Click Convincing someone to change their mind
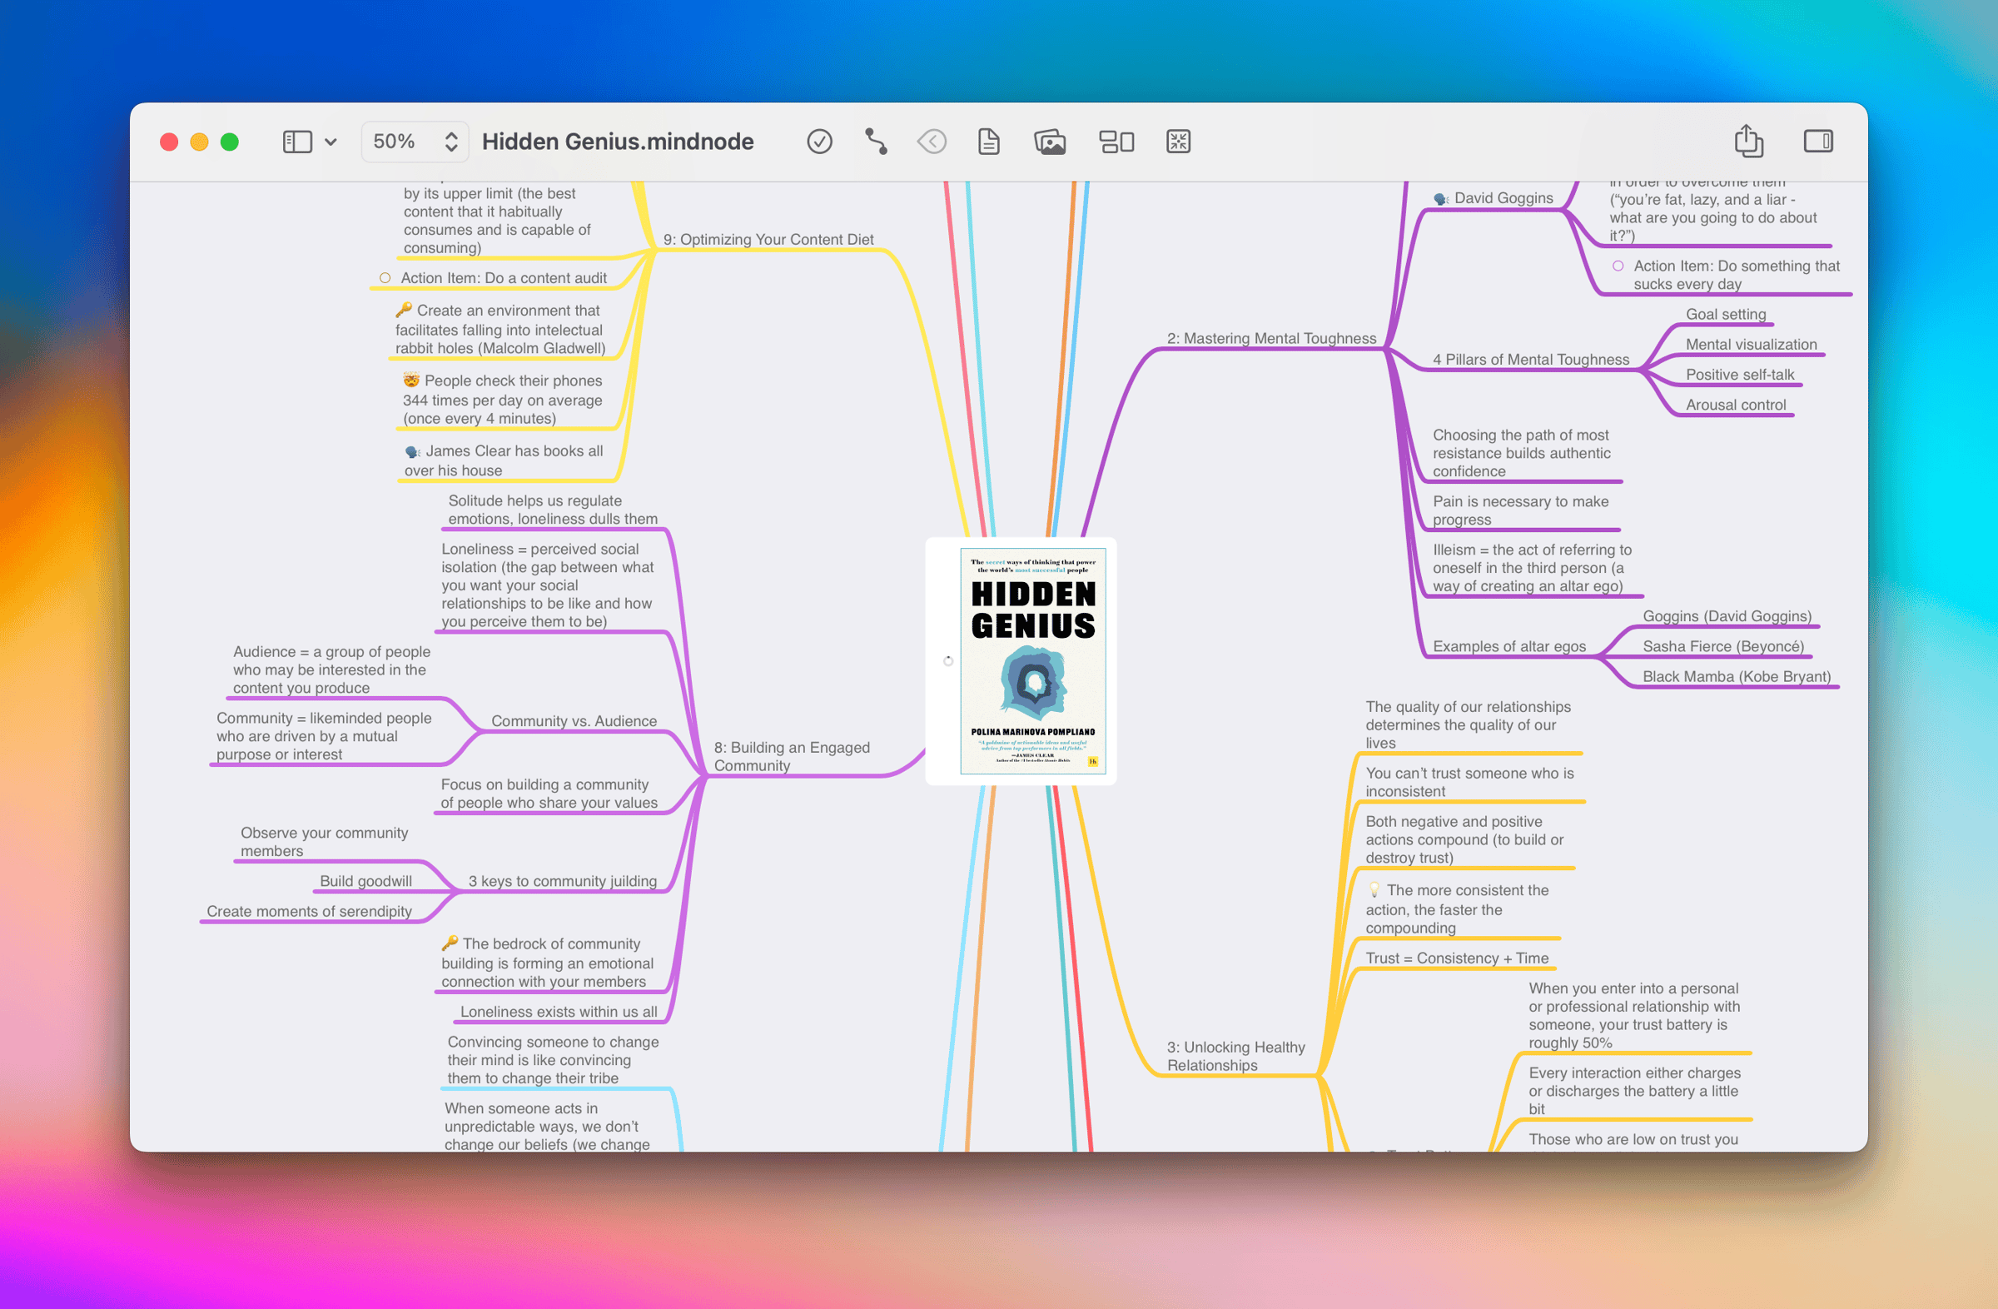This screenshot has width=1998, height=1309. point(553,1060)
